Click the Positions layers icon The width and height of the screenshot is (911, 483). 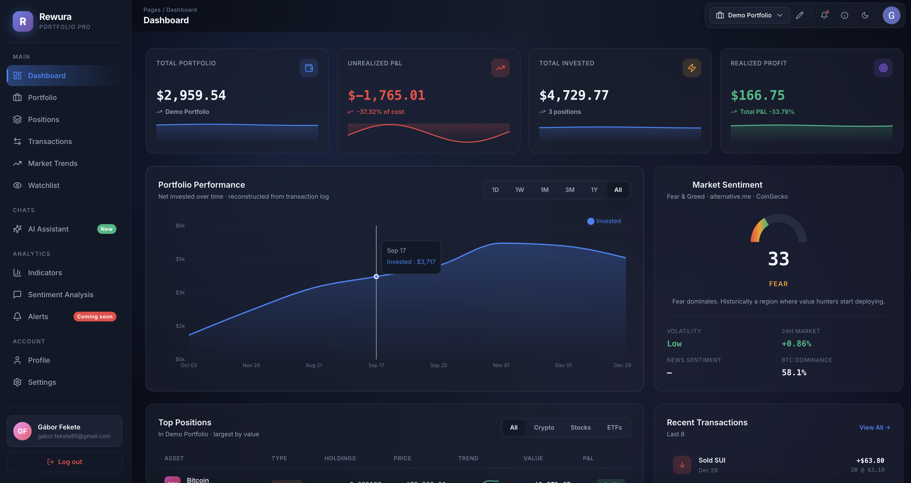pyautogui.click(x=17, y=119)
